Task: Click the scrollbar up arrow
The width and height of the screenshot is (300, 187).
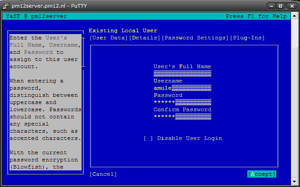Action: [x=295, y=16]
